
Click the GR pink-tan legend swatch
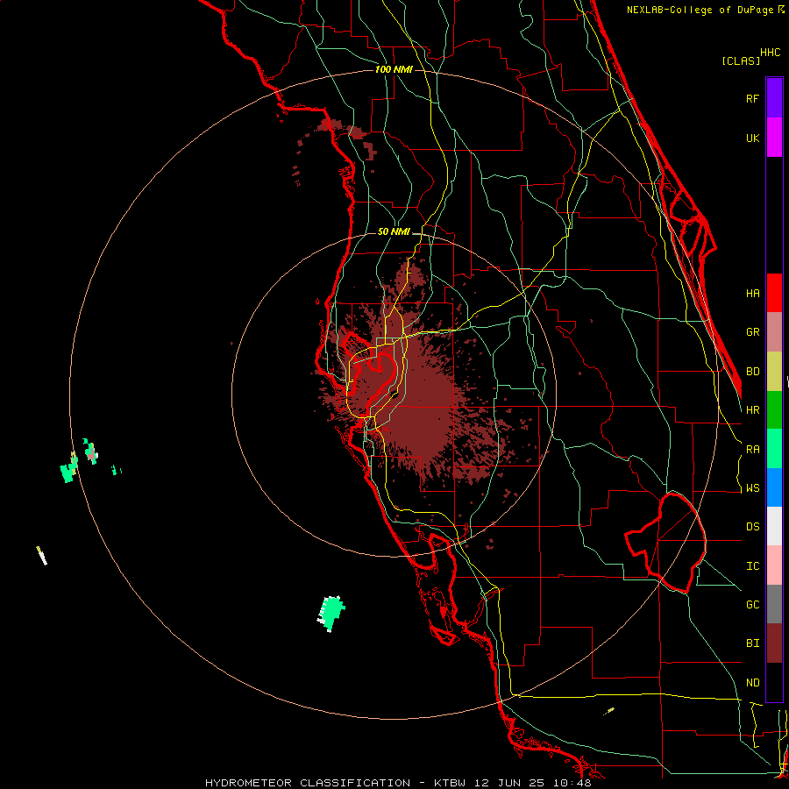coord(774,332)
